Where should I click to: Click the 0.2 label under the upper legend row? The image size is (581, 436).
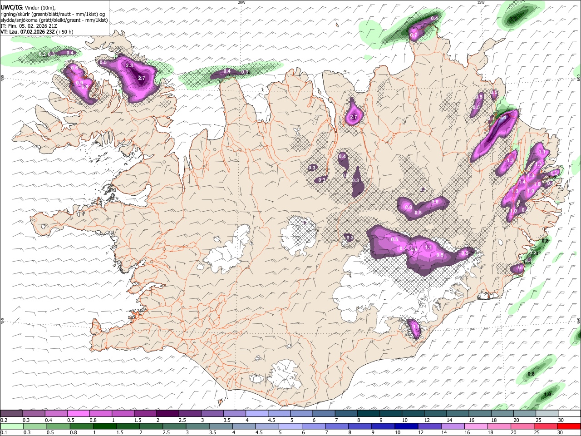pyautogui.click(x=4, y=420)
